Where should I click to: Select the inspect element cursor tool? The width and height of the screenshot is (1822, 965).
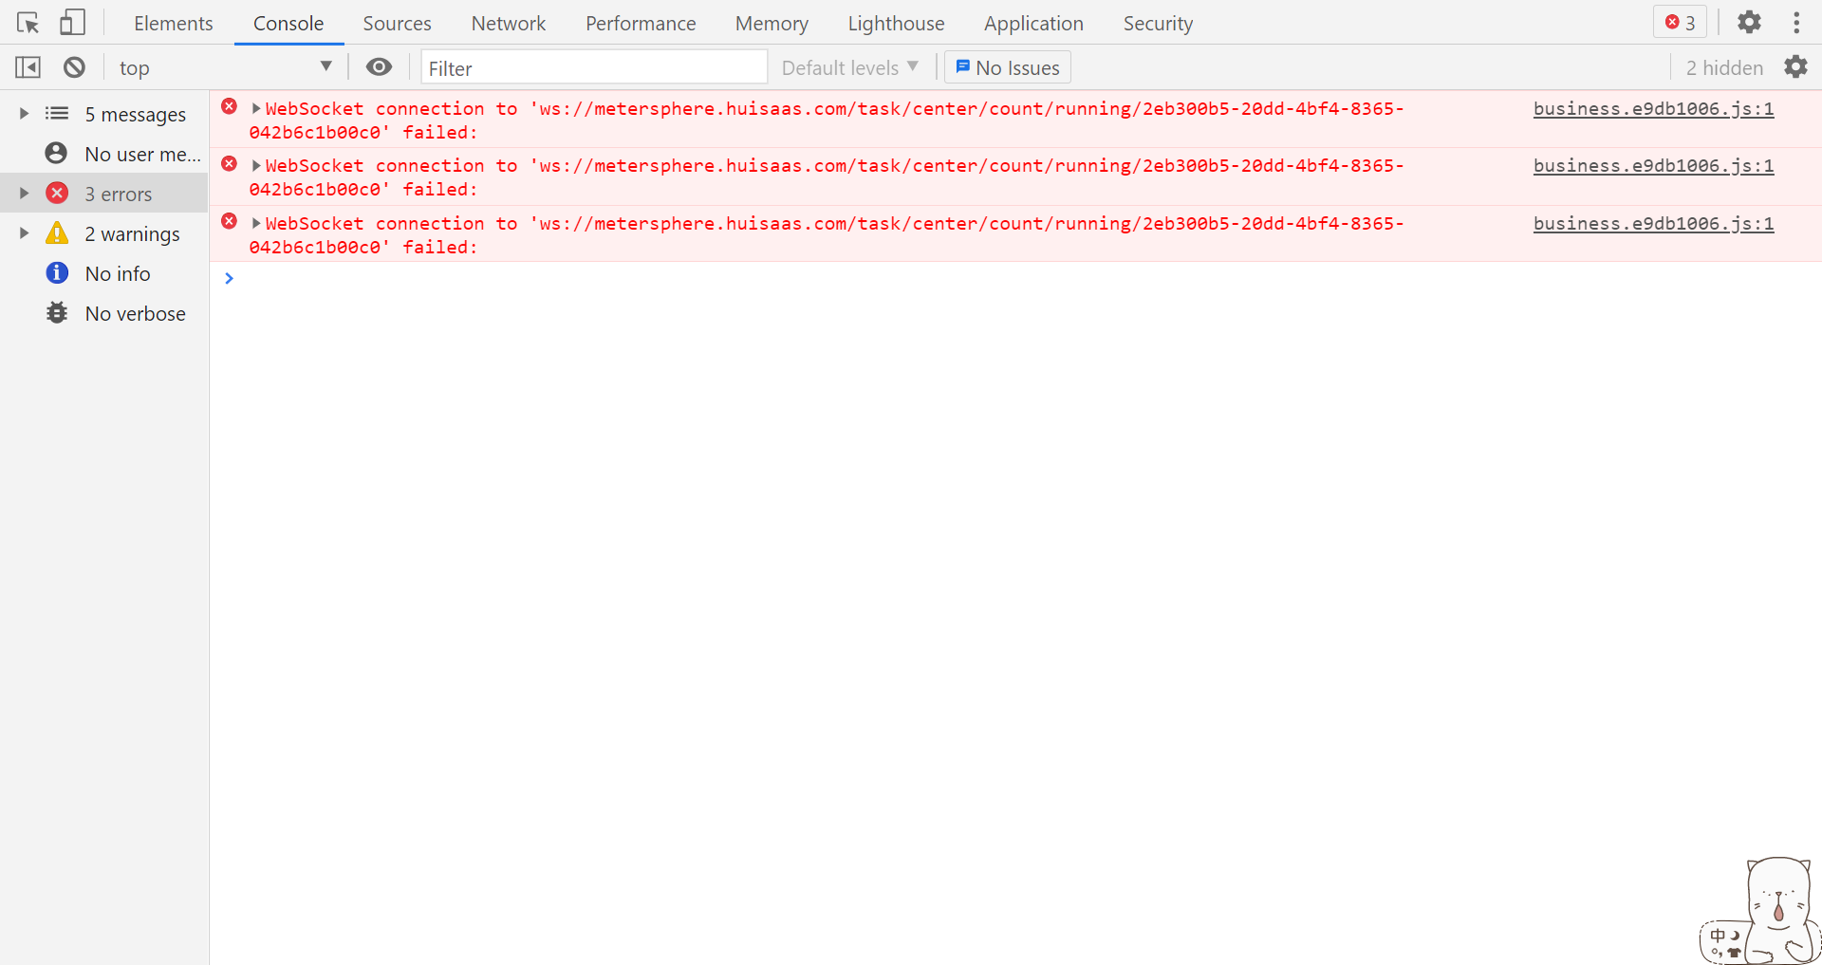coord(28,22)
